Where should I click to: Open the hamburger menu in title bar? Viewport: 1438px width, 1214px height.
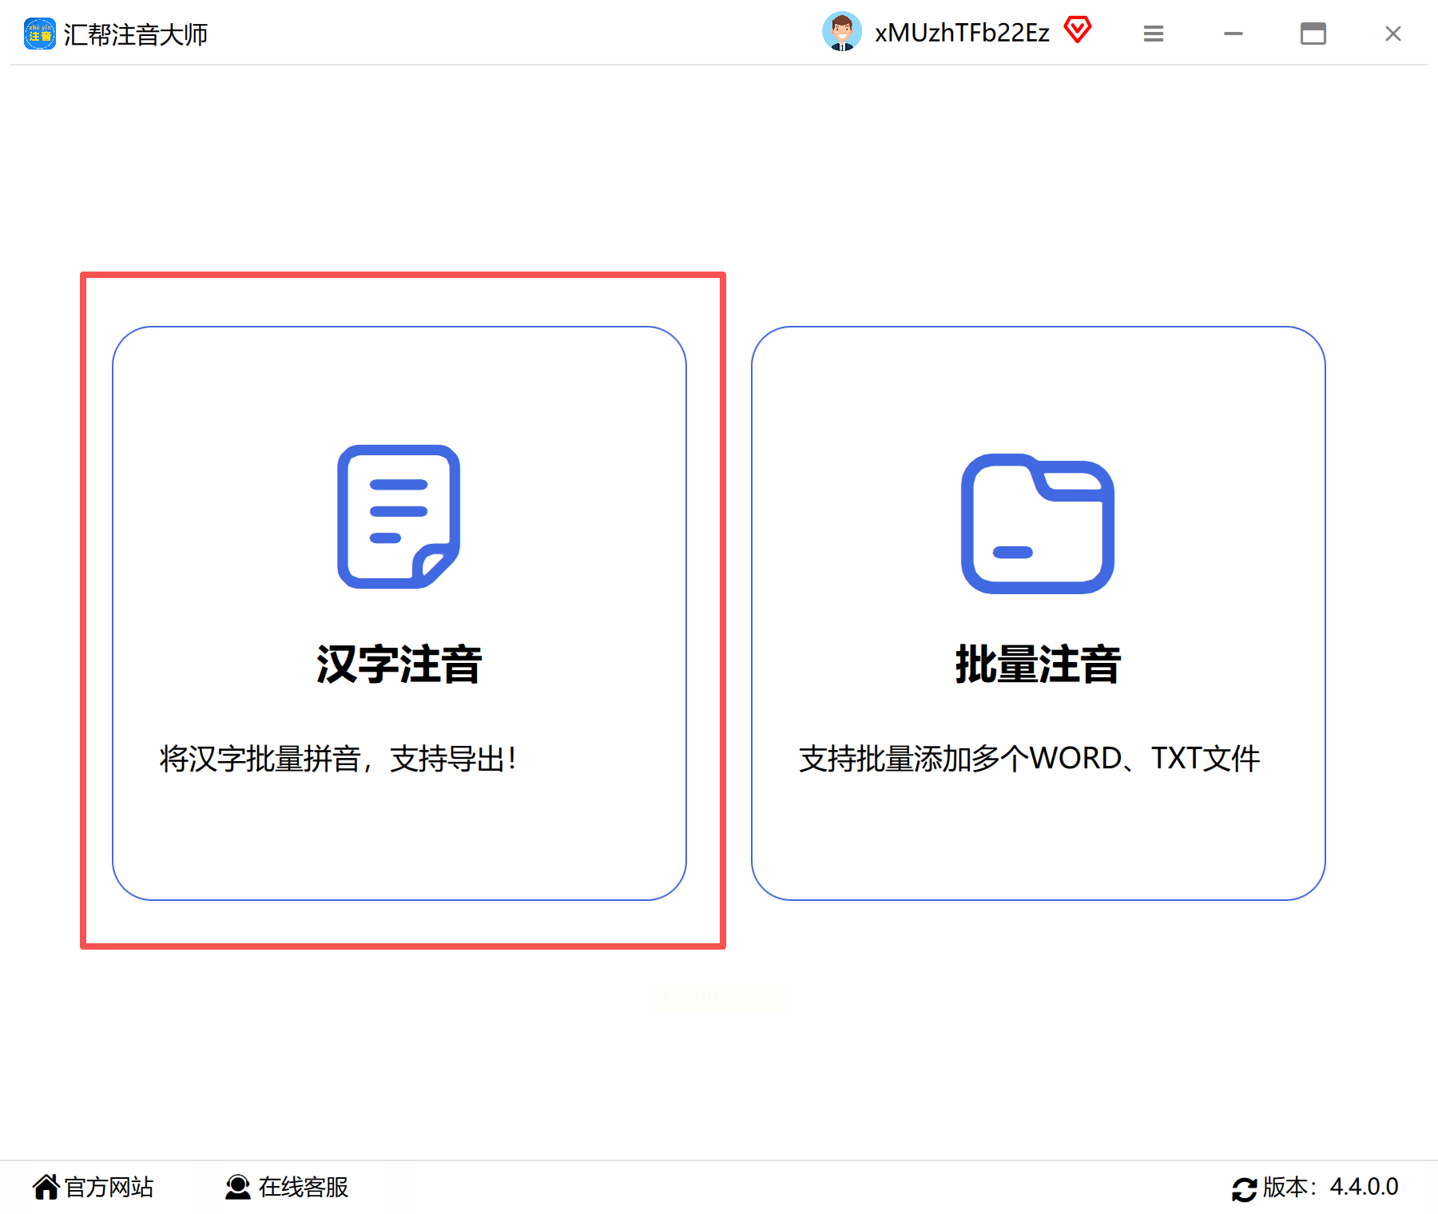coord(1153,34)
